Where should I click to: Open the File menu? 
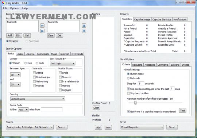[5, 8]
